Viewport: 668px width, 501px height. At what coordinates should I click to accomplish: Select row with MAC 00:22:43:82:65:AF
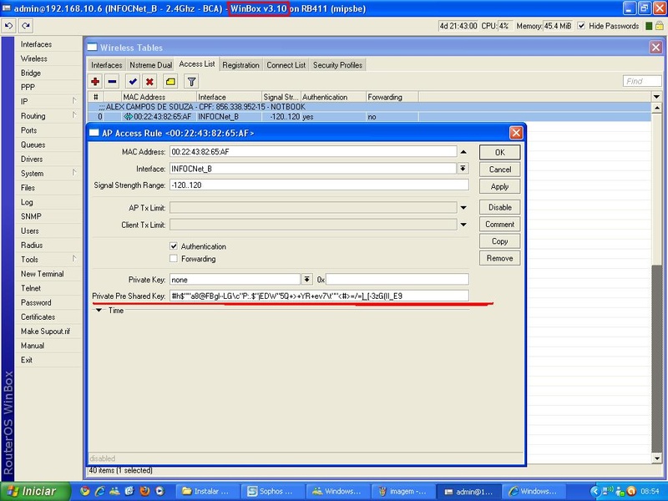pos(369,116)
